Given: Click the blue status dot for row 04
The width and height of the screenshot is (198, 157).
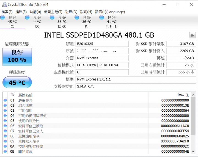Looking at the screenshot, I should (5, 115).
